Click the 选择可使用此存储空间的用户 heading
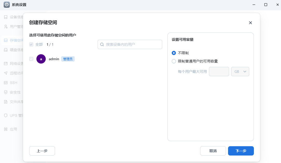The height and width of the screenshot is (163, 281). point(53,35)
